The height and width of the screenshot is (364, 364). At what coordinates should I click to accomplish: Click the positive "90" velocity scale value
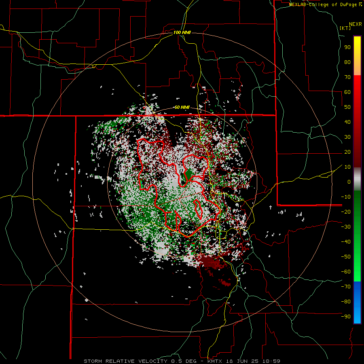[347, 47]
